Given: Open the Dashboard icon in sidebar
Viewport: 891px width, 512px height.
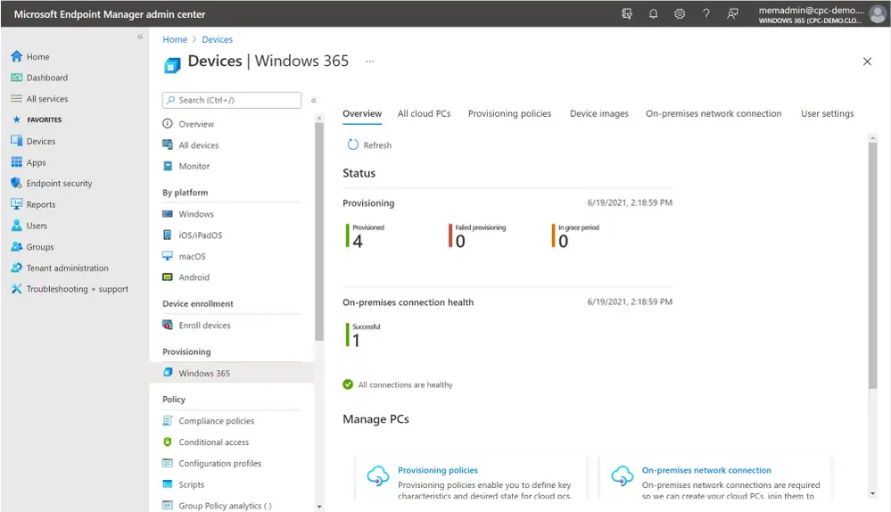Looking at the screenshot, I should click(x=16, y=78).
